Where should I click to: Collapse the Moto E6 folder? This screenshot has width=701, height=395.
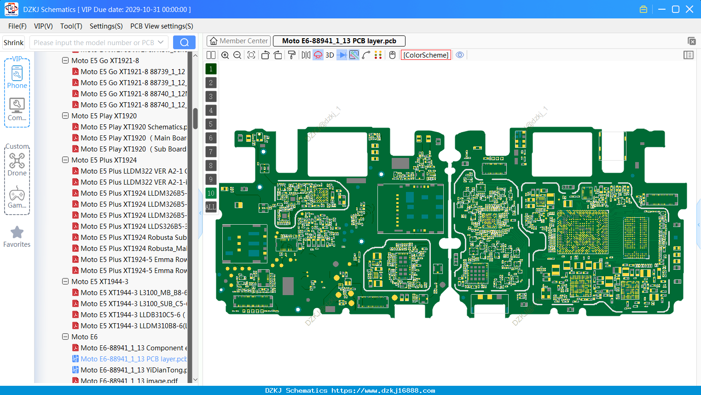click(x=65, y=337)
